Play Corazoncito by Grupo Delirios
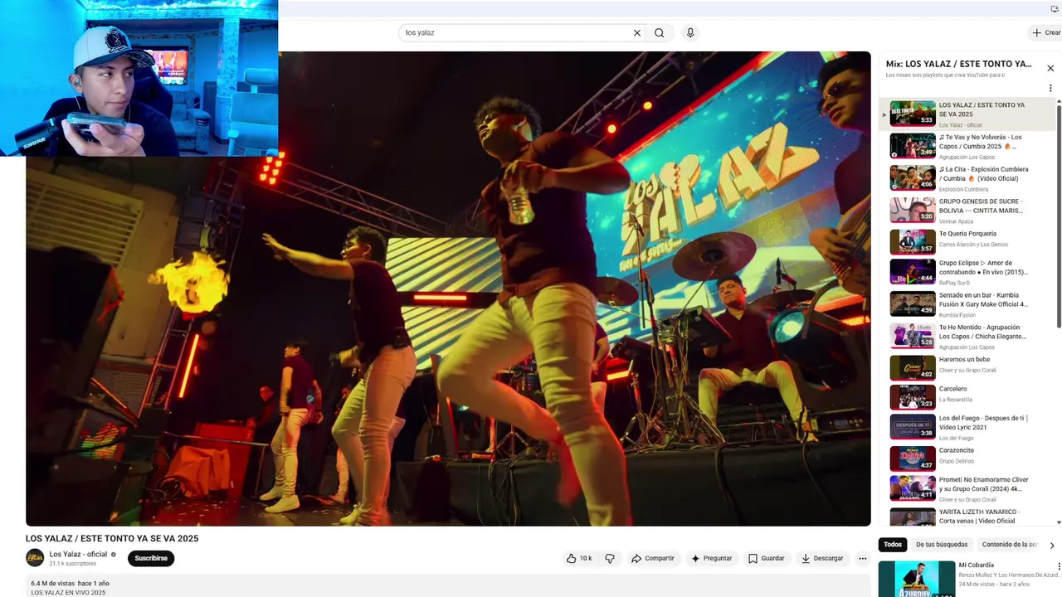 point(967,459)
